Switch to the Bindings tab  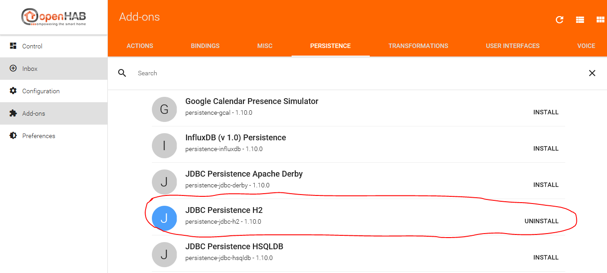coord(205,46)
